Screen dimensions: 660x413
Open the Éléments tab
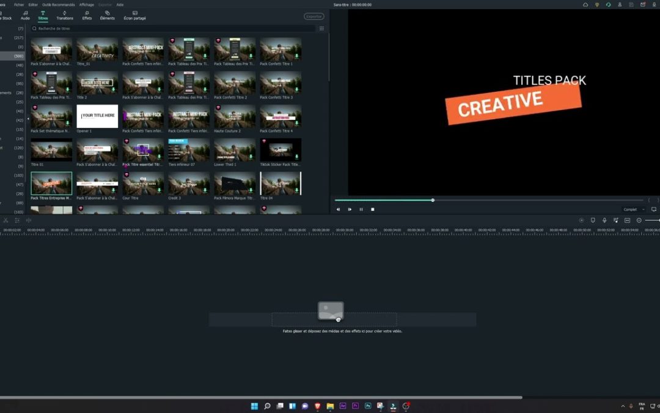(x=108, y=15)
